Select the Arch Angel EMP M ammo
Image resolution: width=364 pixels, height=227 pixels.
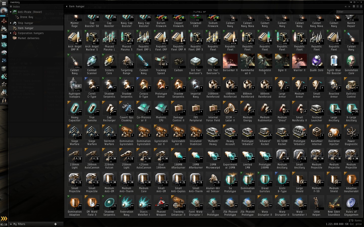point(75,37)
